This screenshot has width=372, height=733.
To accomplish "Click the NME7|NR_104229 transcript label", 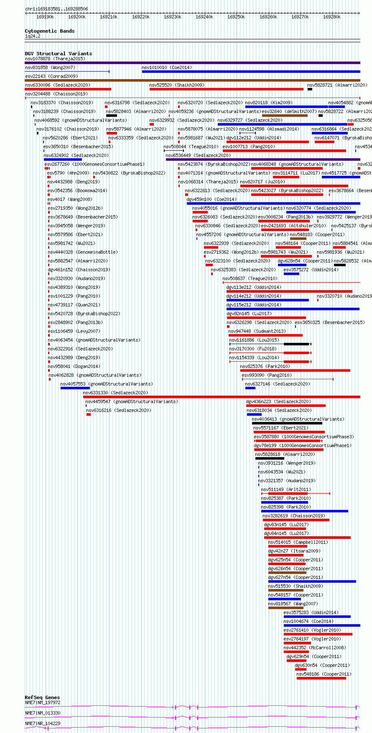I will [x=43, y=723].
